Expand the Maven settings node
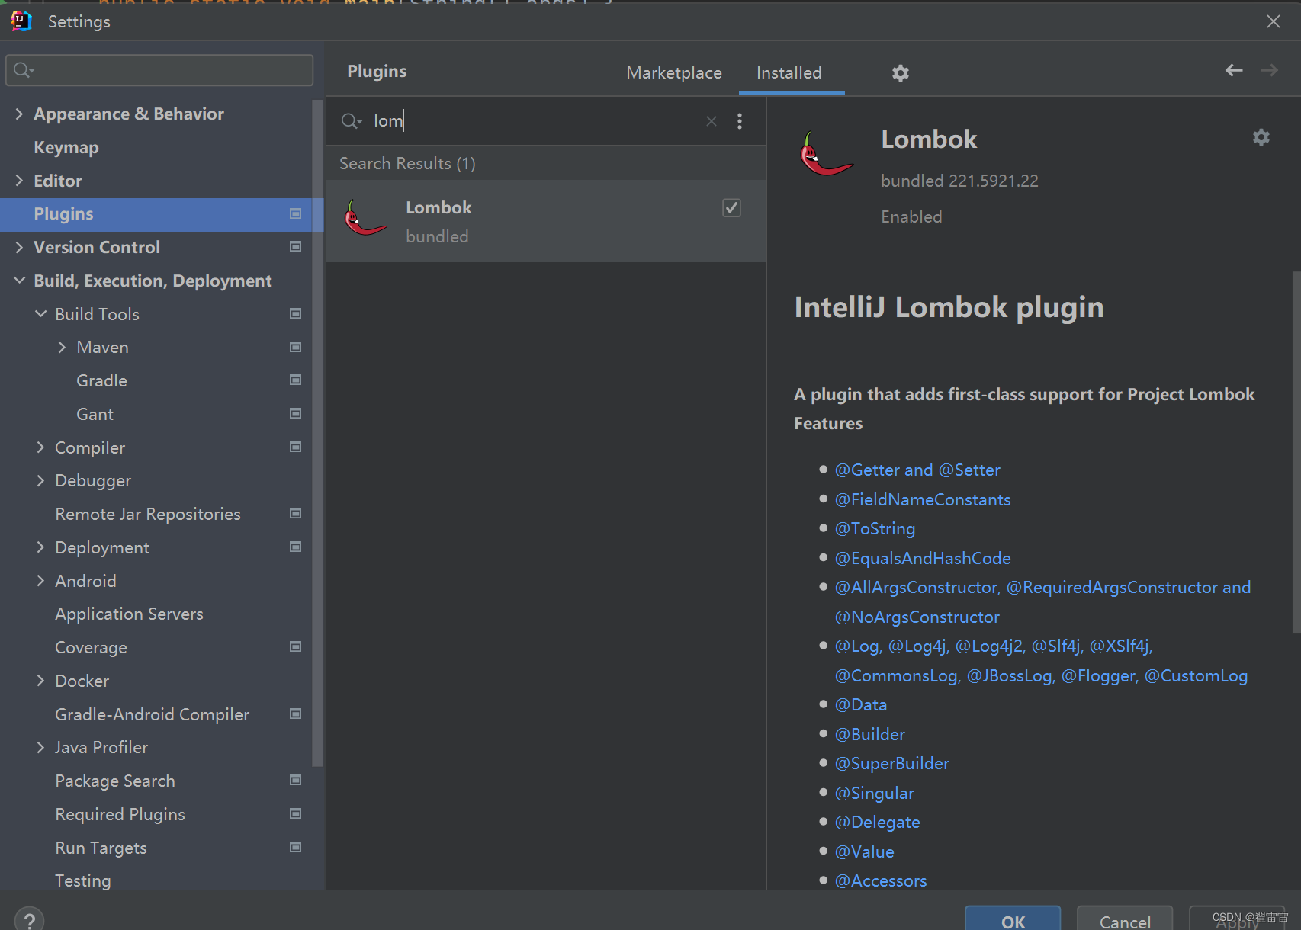Image resolution: width=1301 pixels, height=930 pixels. 62,347
